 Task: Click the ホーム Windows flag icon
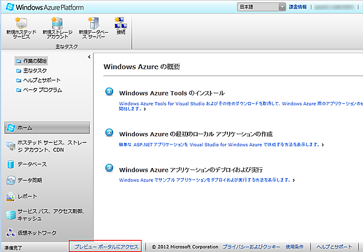pyautogui.click(x=11, y=128)
